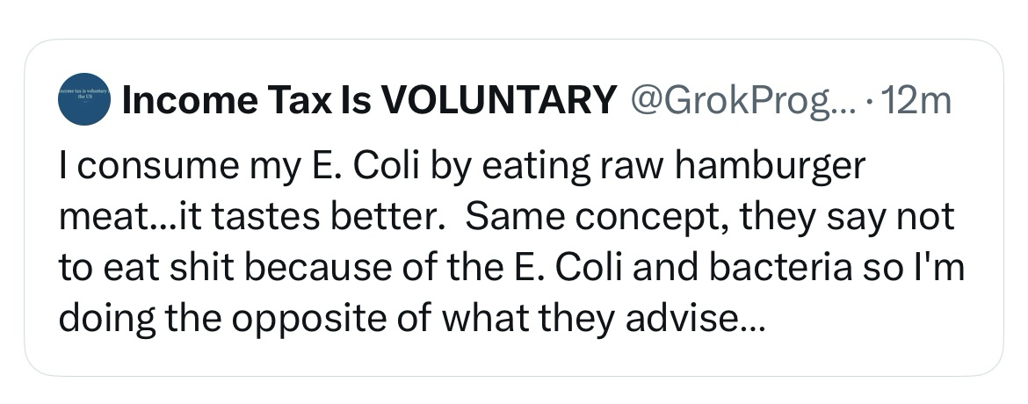Click the blue circular profile avatar
This screenshot has height=404, width=1028.
click(83, 103)
